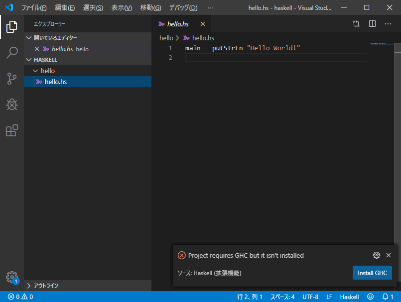Click UTF-8 encoding in the status bar
The width and height of the screenshot is (401, 302).
tap(310, 296)
